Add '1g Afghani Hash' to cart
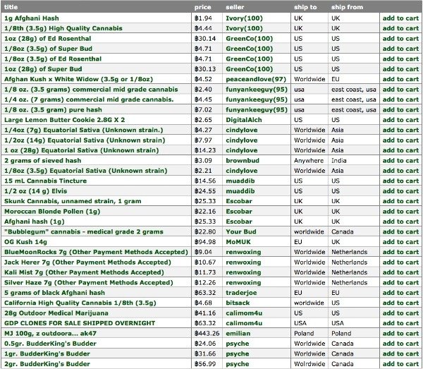423x369 pixels. pos(400,18)
